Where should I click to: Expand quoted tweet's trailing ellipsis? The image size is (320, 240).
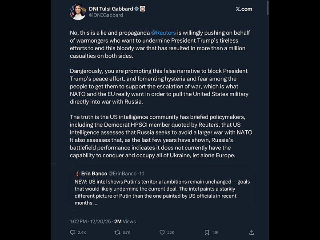point(96,203)
